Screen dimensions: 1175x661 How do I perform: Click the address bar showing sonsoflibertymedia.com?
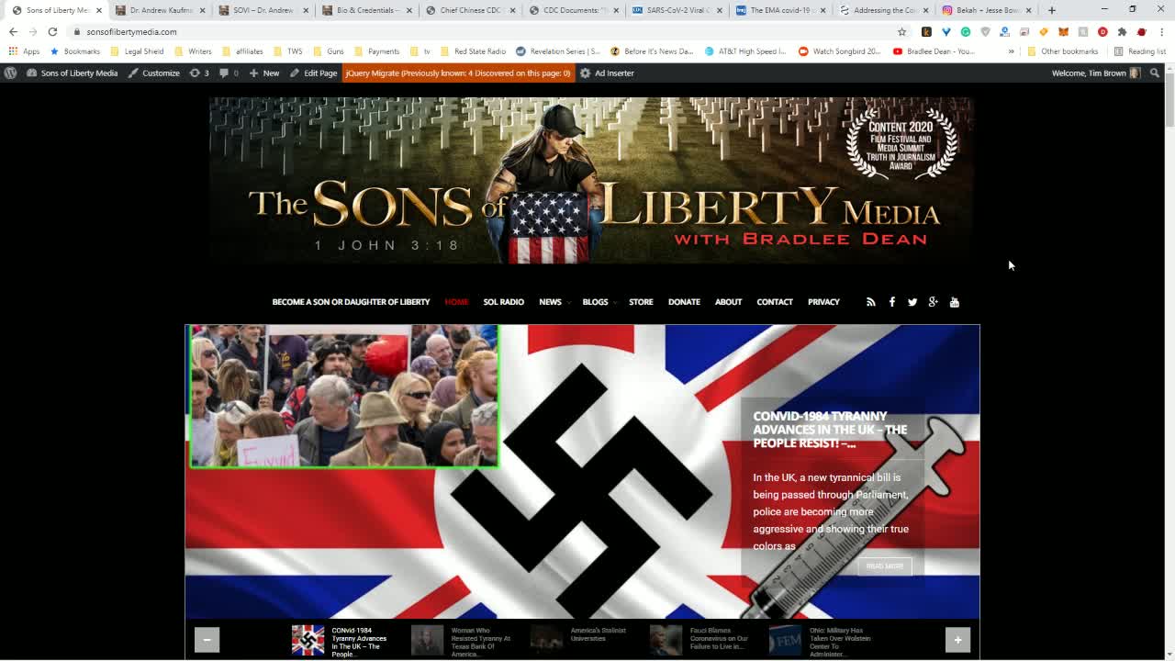[477, 31]
